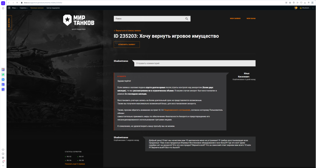Open МОИ ЗАЯВКИ link
The width and height of the screenshot is (316, 168).
(x=235, y=18)
